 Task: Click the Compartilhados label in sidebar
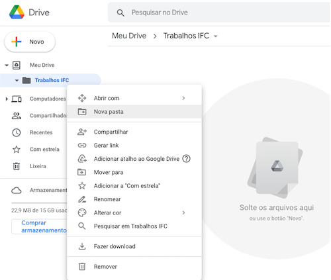pos(48,116)
